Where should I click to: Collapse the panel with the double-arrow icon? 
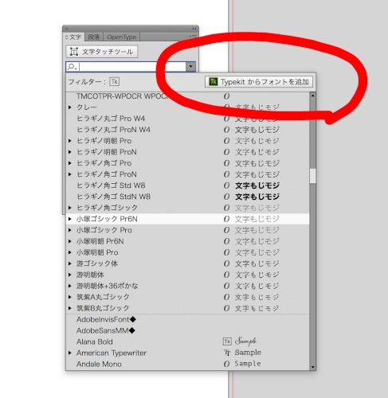click(x=194, y=29)
